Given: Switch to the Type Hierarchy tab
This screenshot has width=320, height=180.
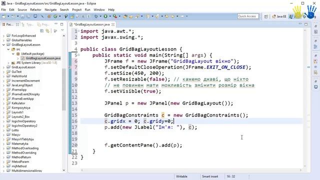Looking at the screenshot, I should point(28,24).
